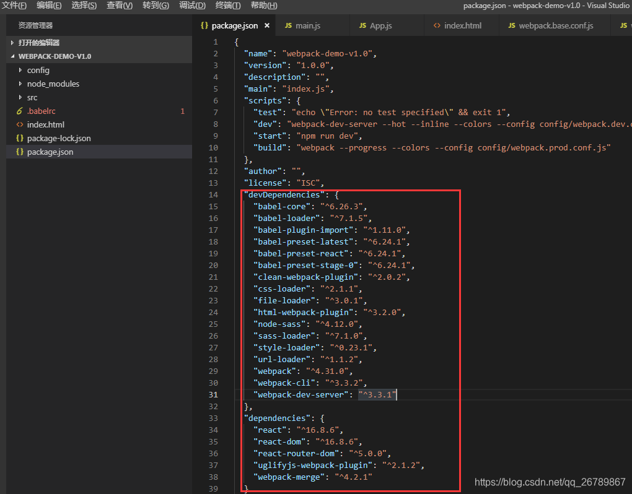Open the 编辑(E) menu

[49, 5]
